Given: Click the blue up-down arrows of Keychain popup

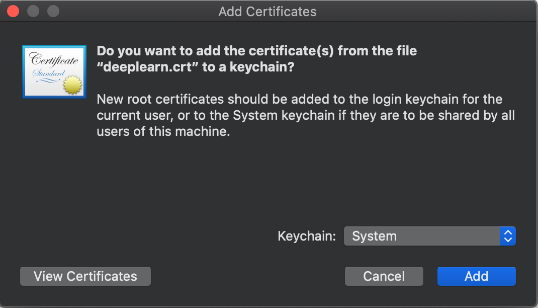Looking at the screenshot, I should point(508,236).
